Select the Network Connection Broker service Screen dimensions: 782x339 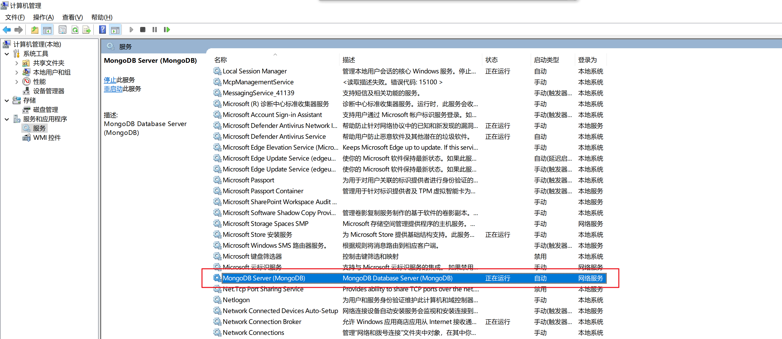409,322
